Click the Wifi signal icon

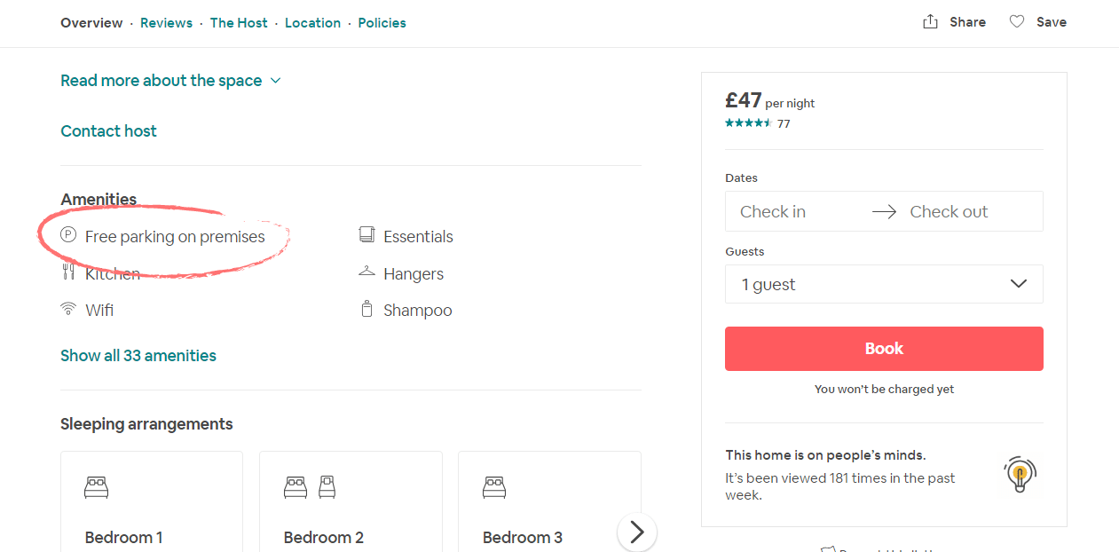68,310
